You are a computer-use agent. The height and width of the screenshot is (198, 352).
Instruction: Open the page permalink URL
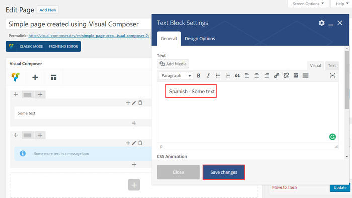(89, 36)
